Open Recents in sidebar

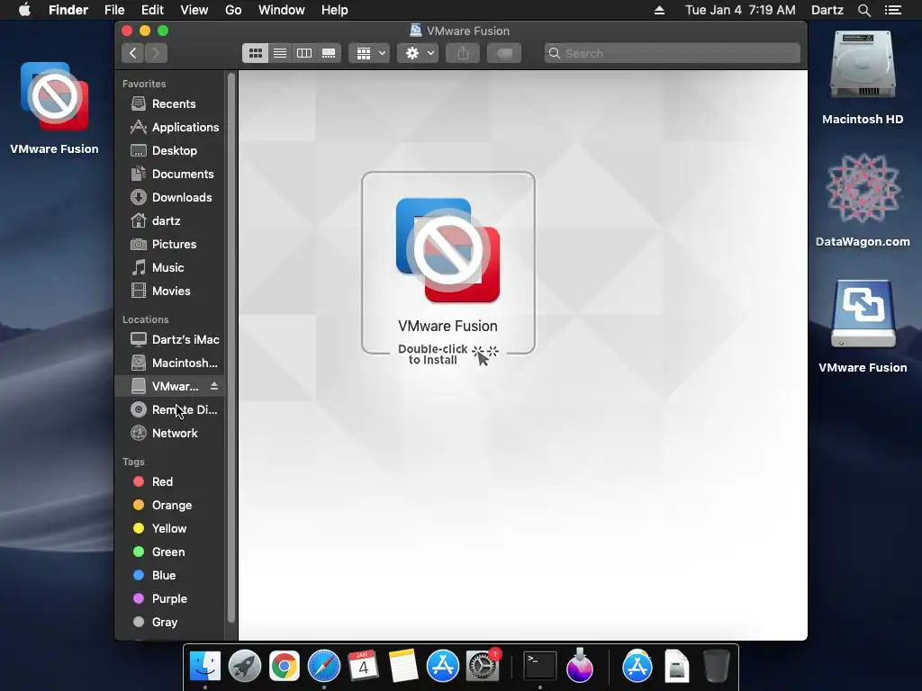(x=170, y=104)
